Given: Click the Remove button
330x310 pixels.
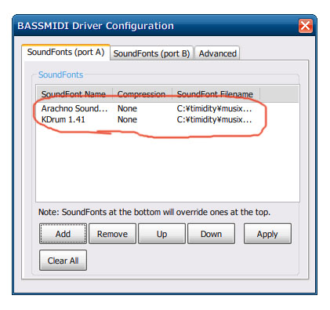Looking at the screenshot, I should (x=112, y=234).
